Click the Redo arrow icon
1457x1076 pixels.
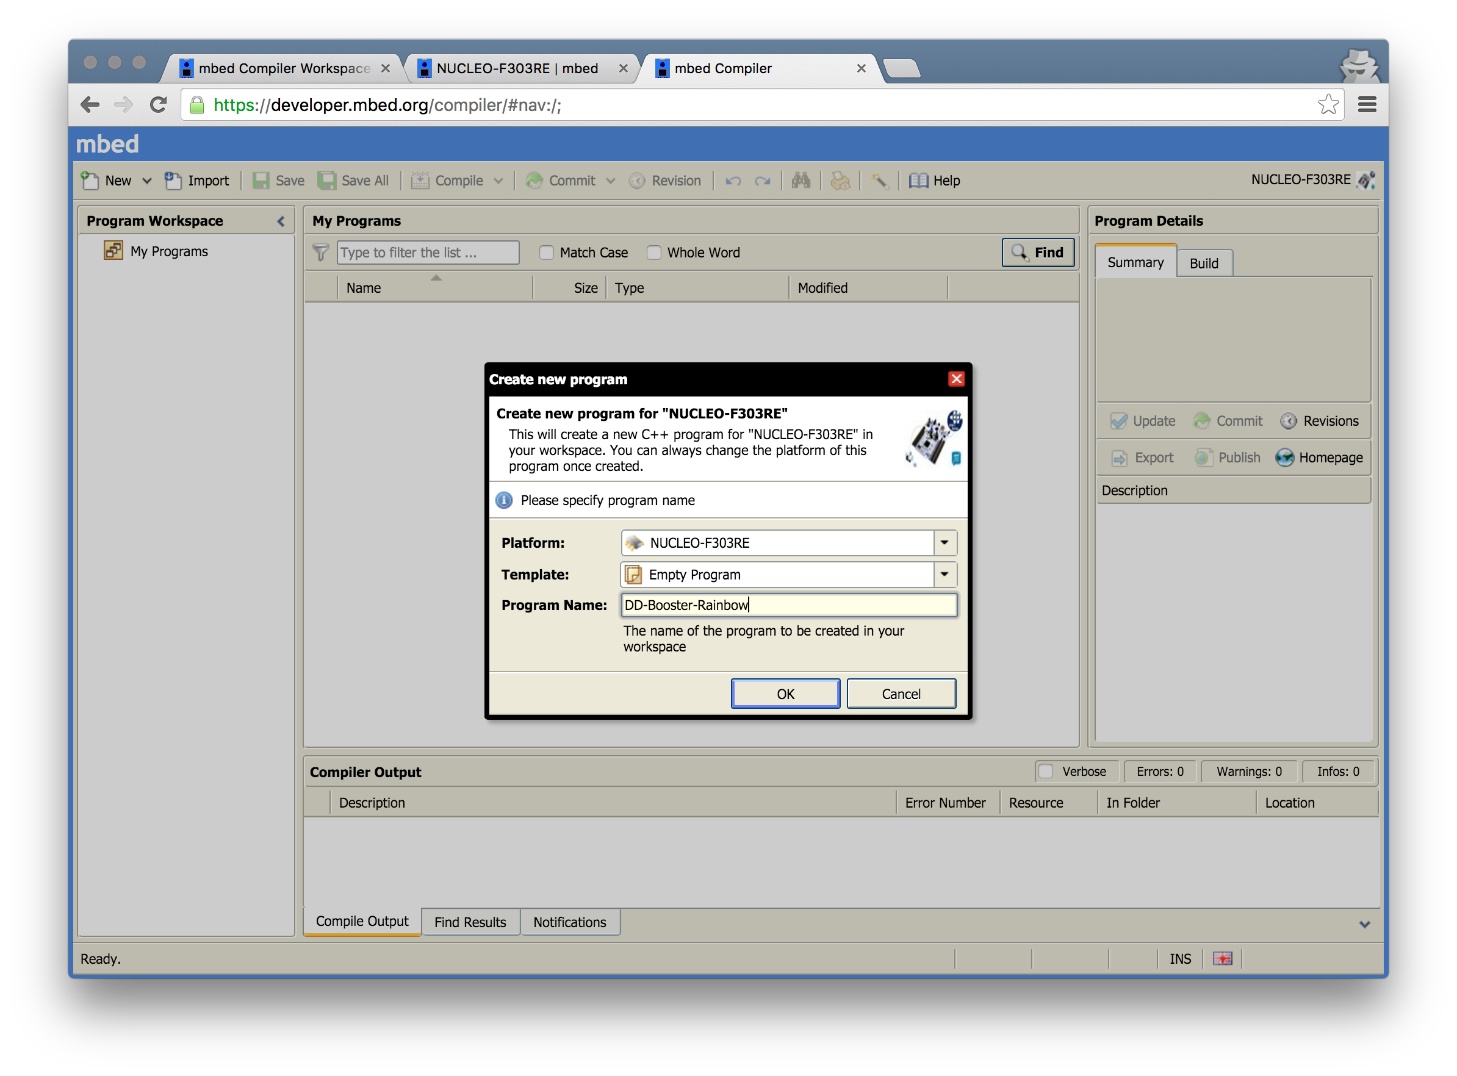click(763, 181)
